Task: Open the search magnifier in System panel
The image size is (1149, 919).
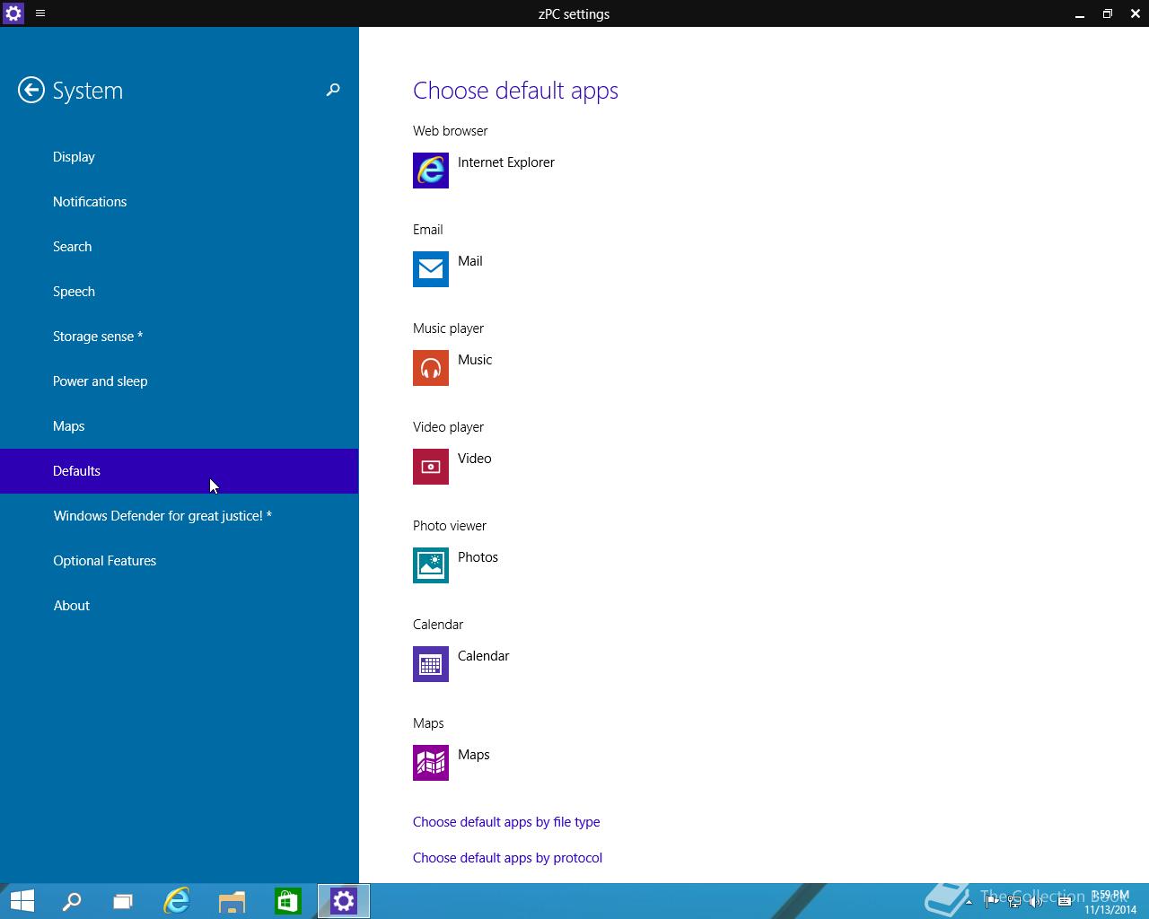Action: coord(333,90)
